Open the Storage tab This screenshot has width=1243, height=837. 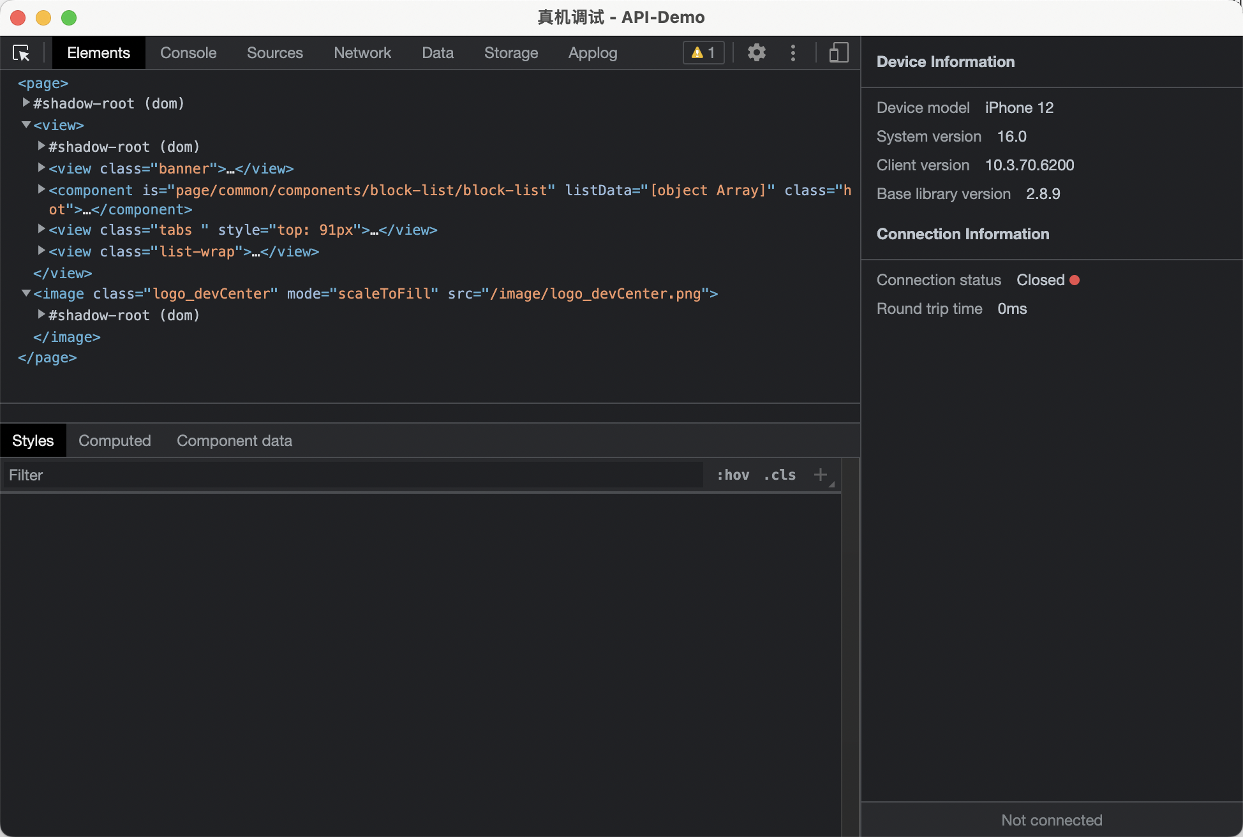[511, 53]
